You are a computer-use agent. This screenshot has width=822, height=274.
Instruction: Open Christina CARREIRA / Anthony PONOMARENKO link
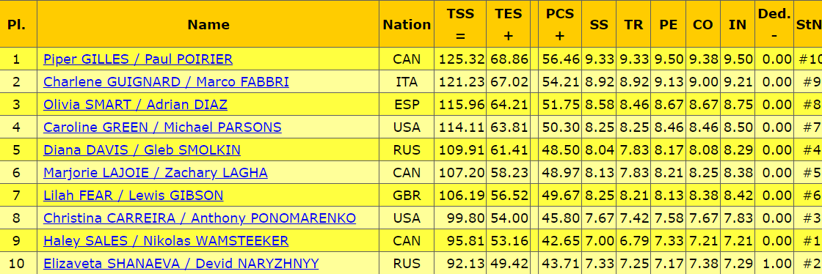coord(200,218)
